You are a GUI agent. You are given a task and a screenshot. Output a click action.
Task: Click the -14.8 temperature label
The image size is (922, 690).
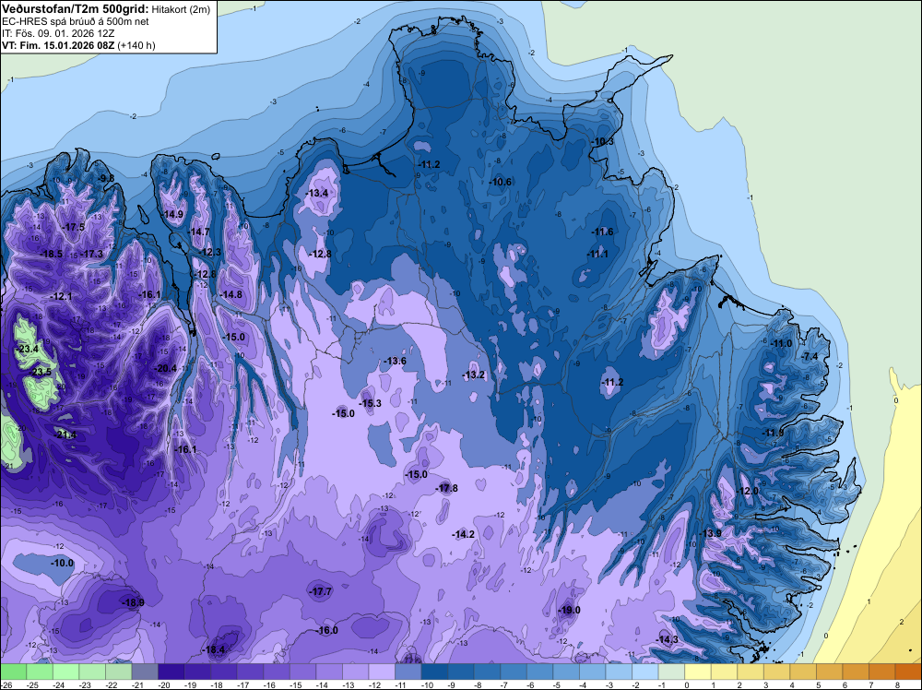click(x=230, y=294)
